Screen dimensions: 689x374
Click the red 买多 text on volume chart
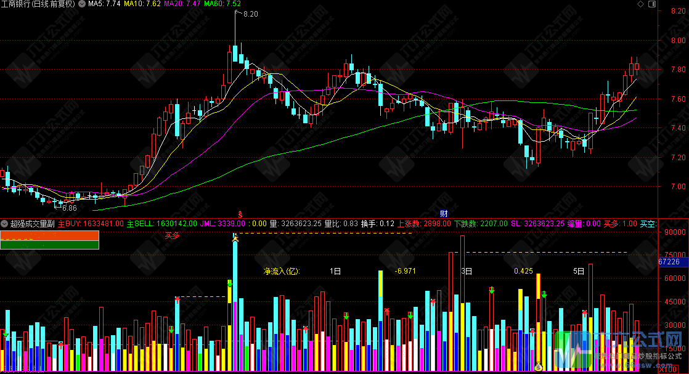(173, 235)
